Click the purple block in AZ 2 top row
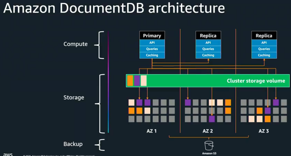The width and height of the screenshot is (291, 156). pos(188,102)
